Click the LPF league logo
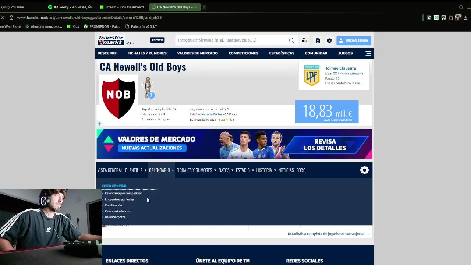This screenshot has height=265, width=471. point(312,75)
